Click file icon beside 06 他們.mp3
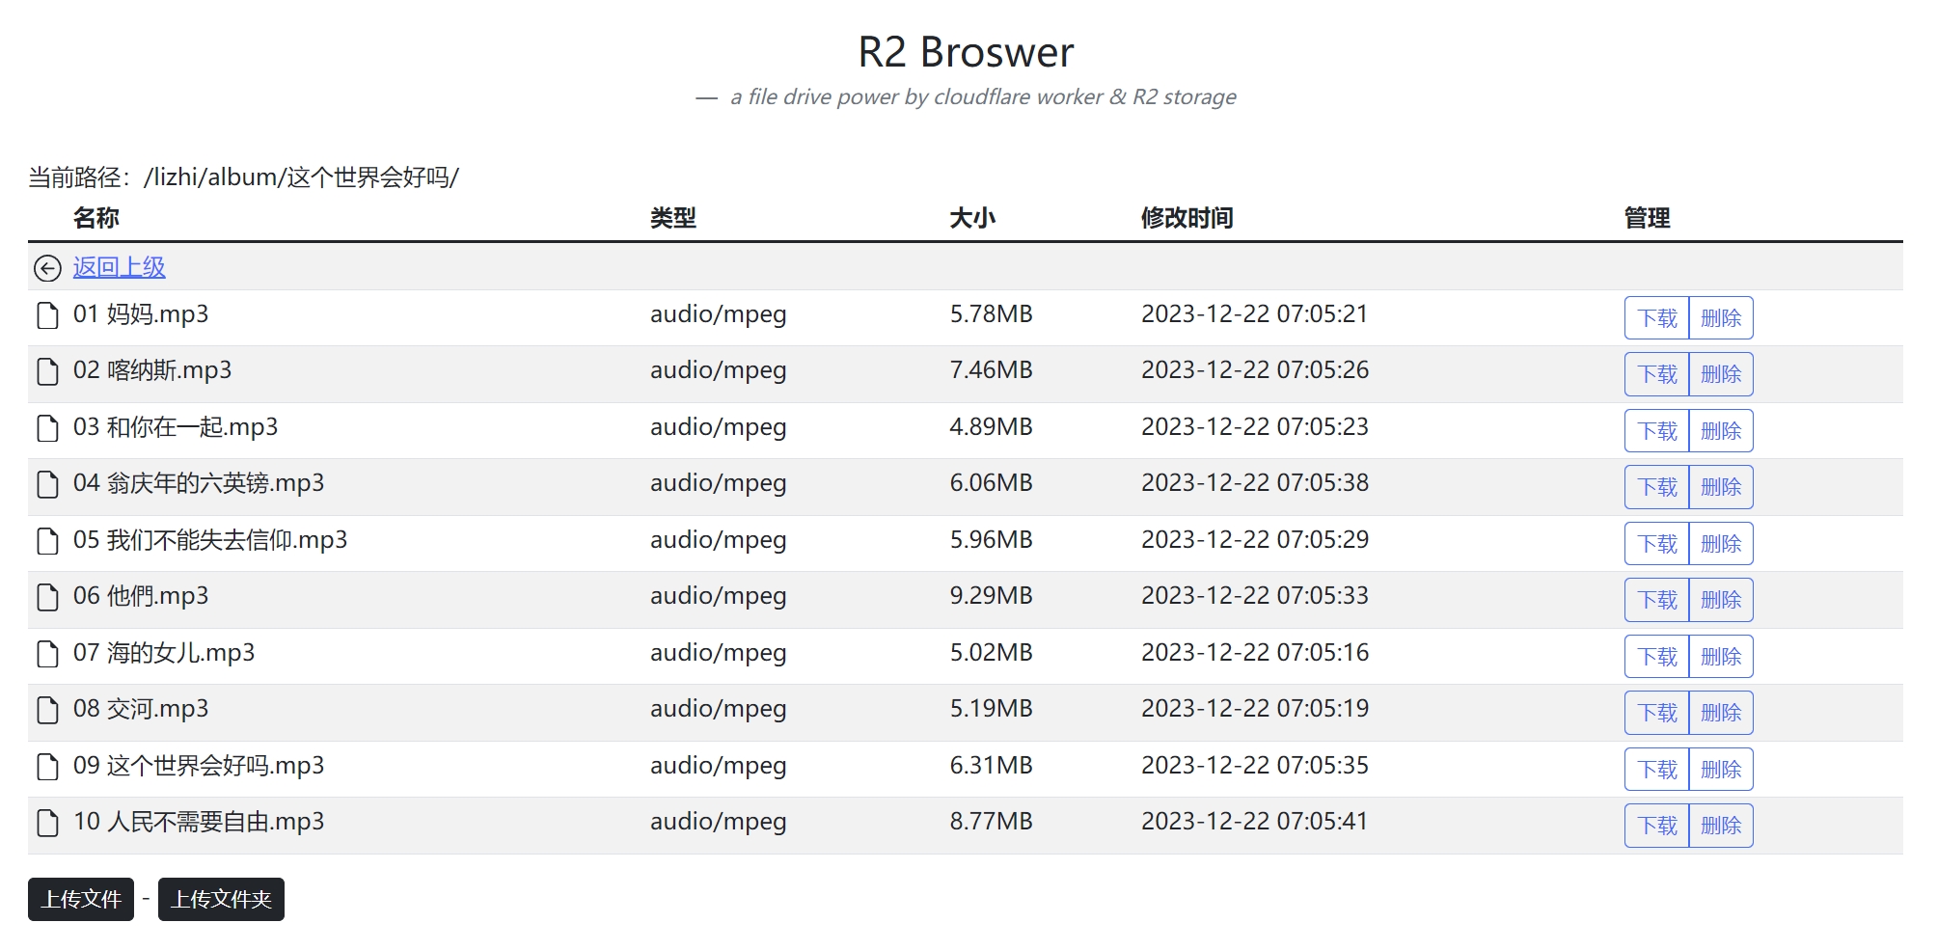The height and width of the screenshot is (950, 1937). point(47,597)
